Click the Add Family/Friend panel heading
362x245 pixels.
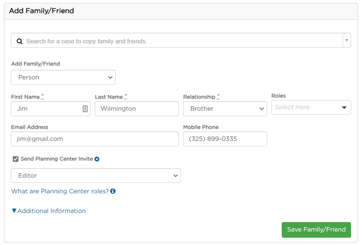tap(42, 11)
